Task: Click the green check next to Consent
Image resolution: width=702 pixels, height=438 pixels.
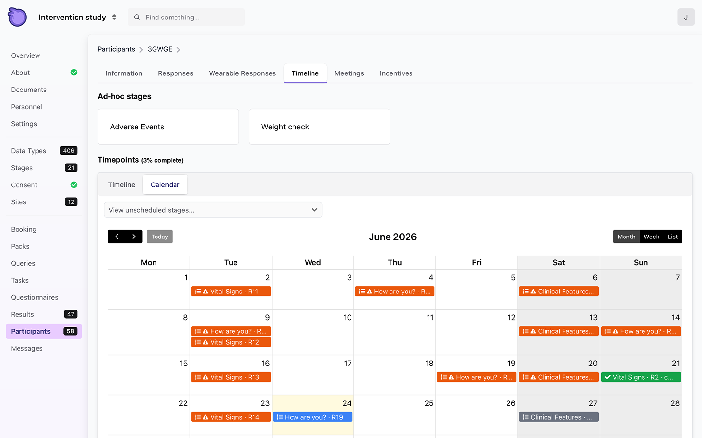Action: point(74,185)
